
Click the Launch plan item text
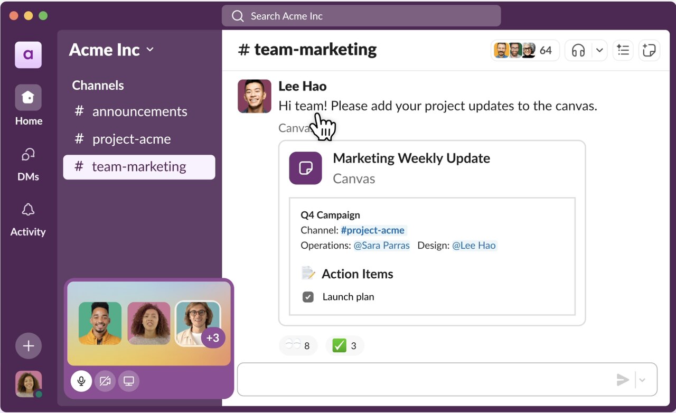pyautogui.click(x=348, y=297)
